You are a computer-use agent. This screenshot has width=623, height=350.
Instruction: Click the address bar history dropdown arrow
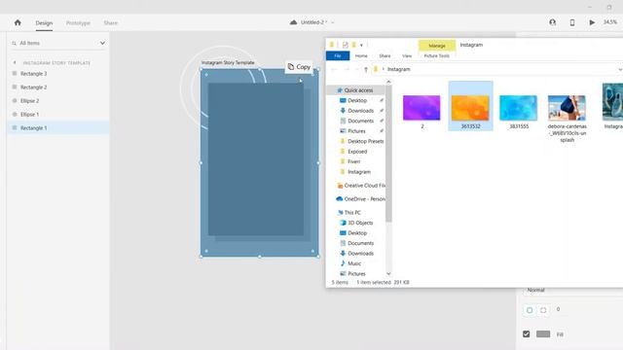(x=620, y=69)
